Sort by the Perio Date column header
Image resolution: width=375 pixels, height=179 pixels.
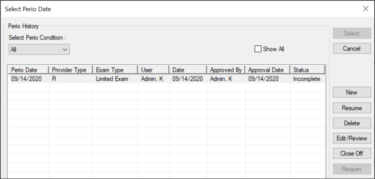point(28,70)
